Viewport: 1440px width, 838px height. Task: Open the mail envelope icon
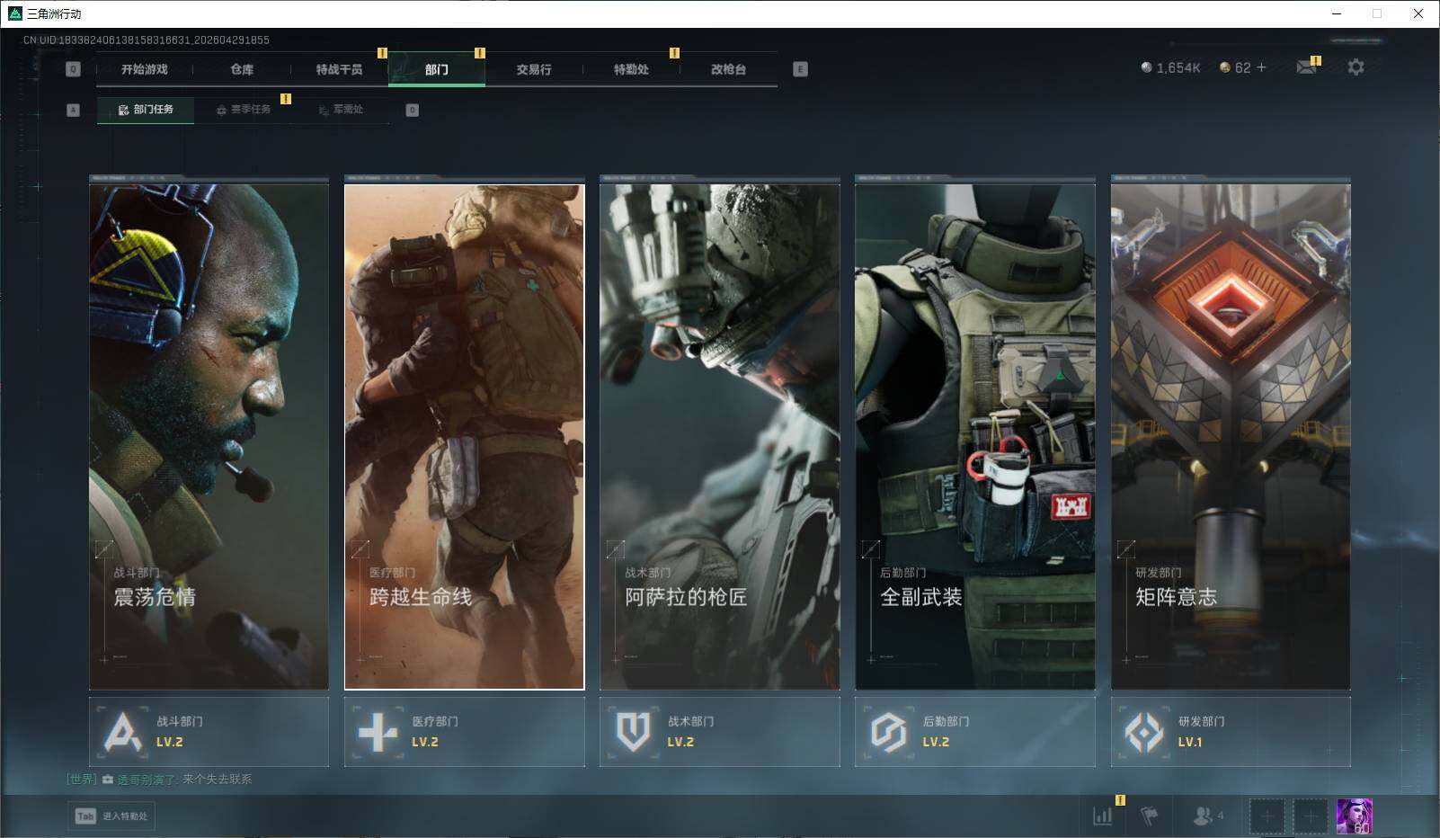tap(1306, 67)
